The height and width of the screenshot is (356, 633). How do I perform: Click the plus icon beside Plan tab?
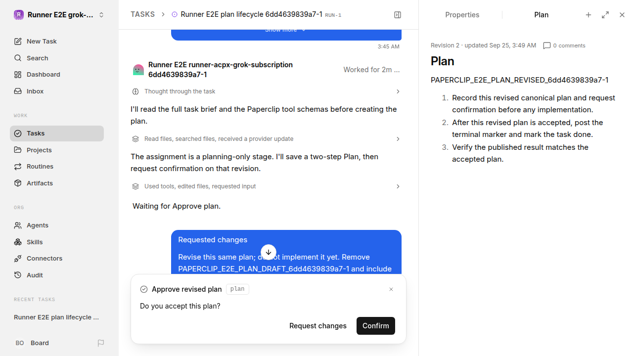tap(588, 15)
